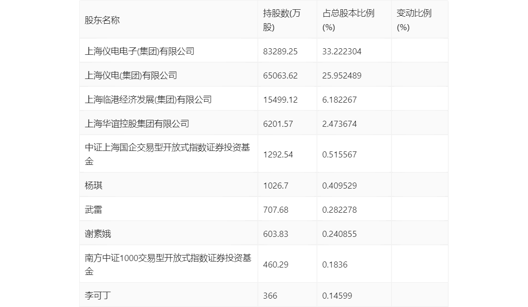Select share count 15499.12
The width and height of the screenshot is (528, 307).
tap(280, 100)
